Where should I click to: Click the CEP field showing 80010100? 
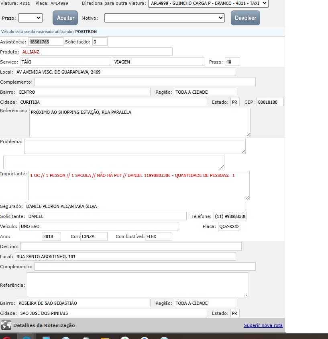point(270,102)
